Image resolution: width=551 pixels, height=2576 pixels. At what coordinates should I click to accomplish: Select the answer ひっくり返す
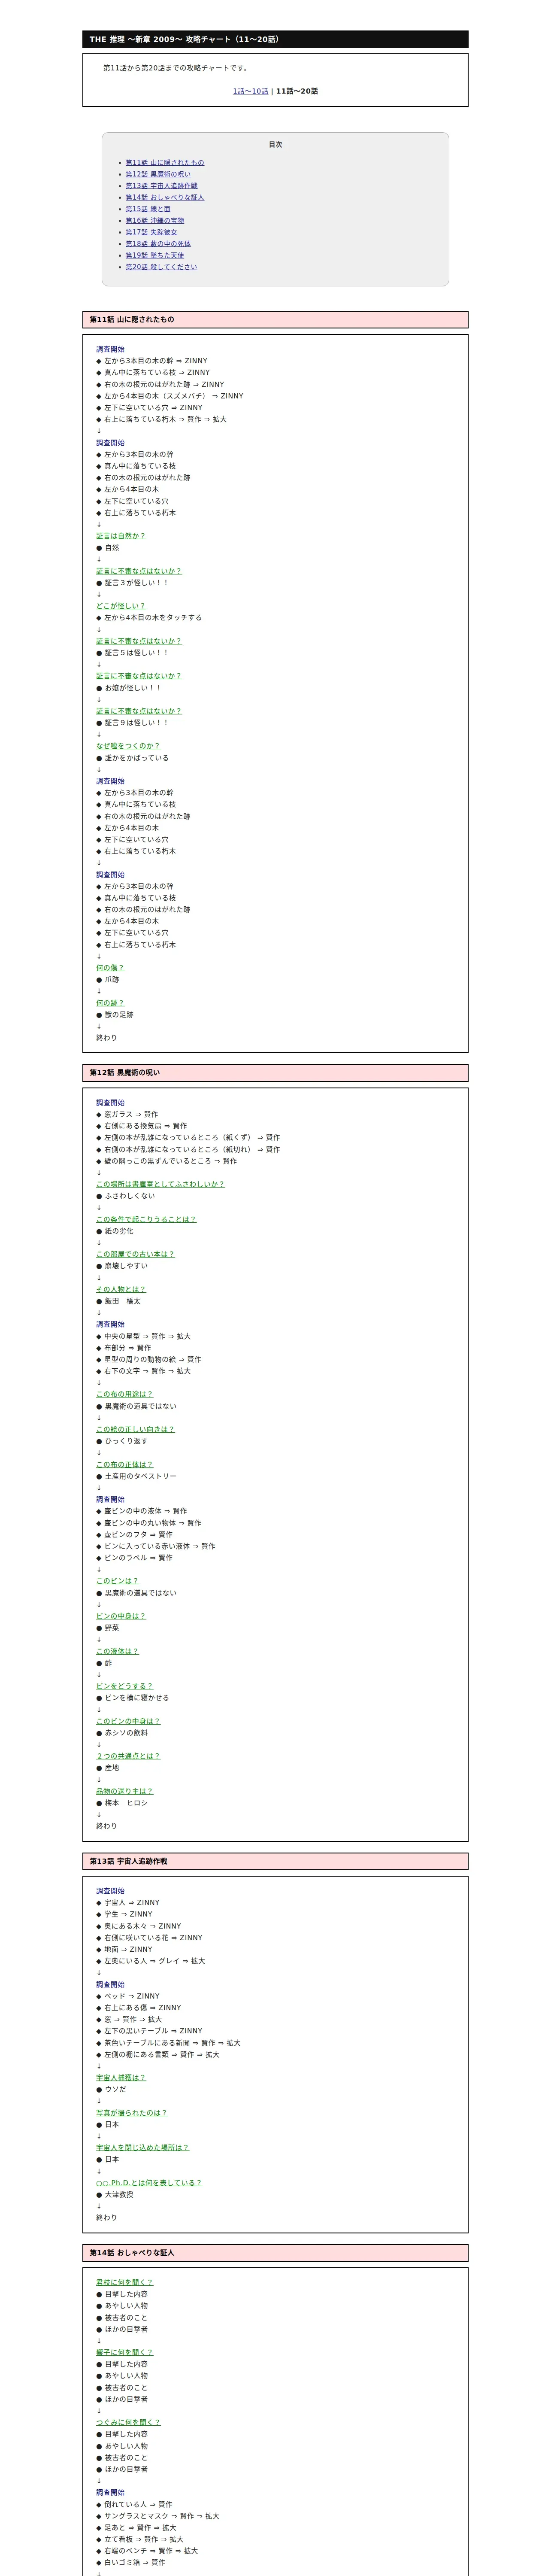(x=126, y=1441)
